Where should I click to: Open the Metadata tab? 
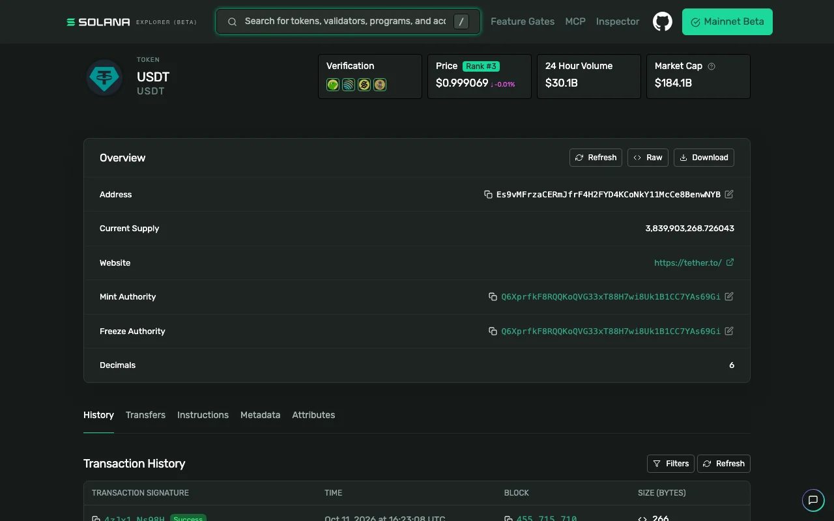(x=260, y=415)
